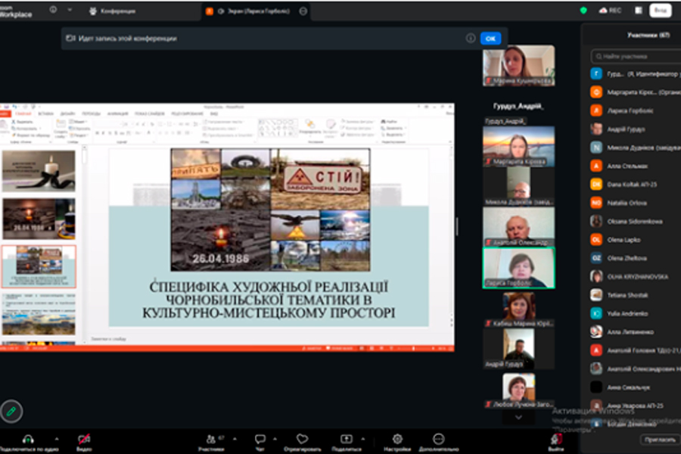Select Алла Стельмах in participant list
This screenshot has width=681, height=454.
click(636, 166)
